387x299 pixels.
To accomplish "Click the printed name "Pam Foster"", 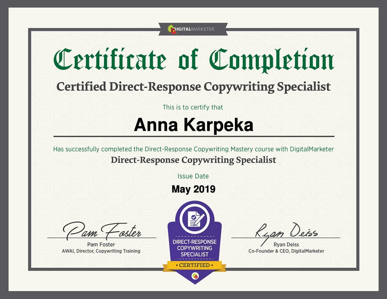I will tap(101, 244).
